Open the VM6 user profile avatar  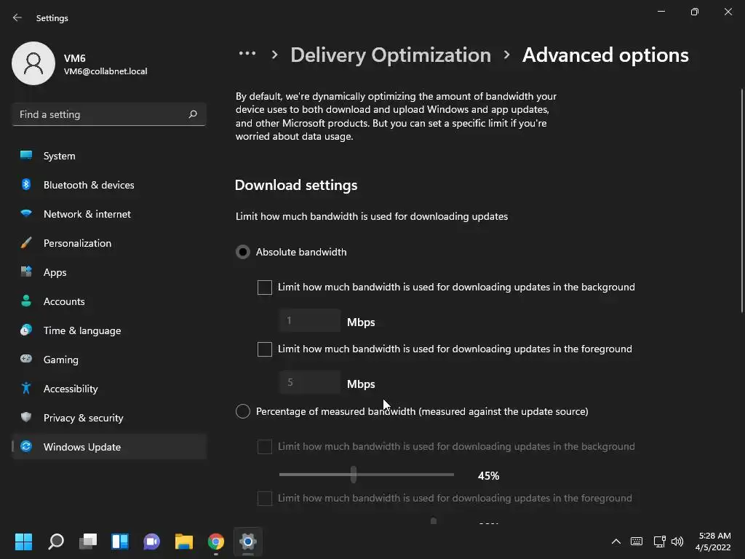click(33, 63)
